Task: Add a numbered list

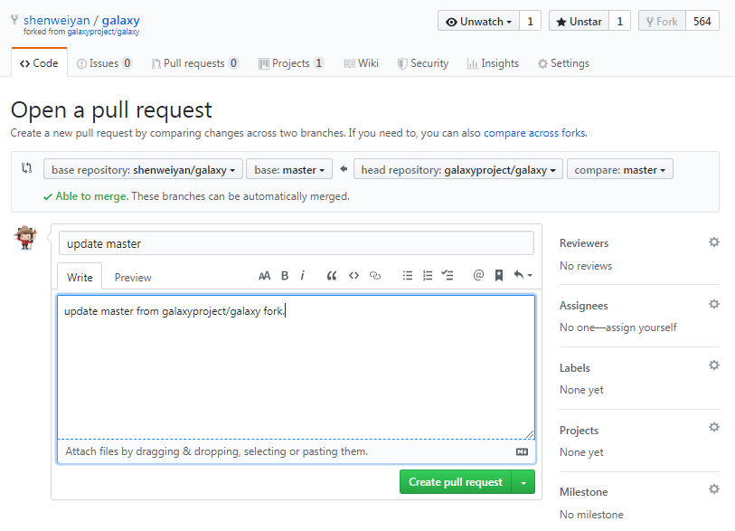Action: (428, 276)
